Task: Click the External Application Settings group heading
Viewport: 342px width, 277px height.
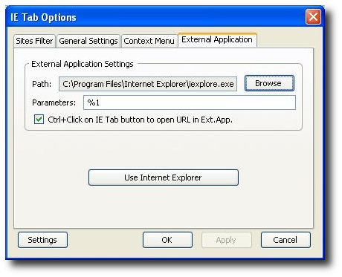Action: point(83,64)
